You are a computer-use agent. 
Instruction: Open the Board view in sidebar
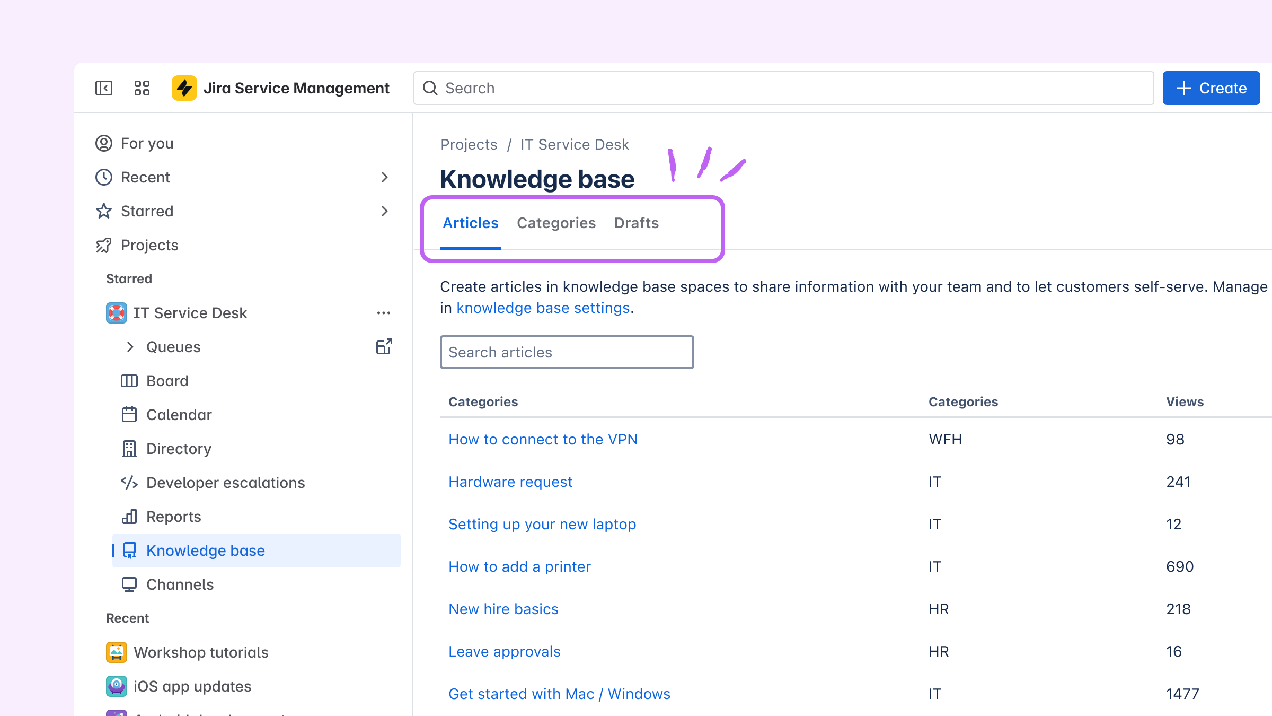tap(167, 381)
